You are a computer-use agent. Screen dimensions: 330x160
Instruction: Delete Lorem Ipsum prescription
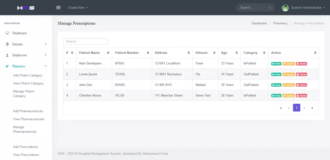(301, 74)
